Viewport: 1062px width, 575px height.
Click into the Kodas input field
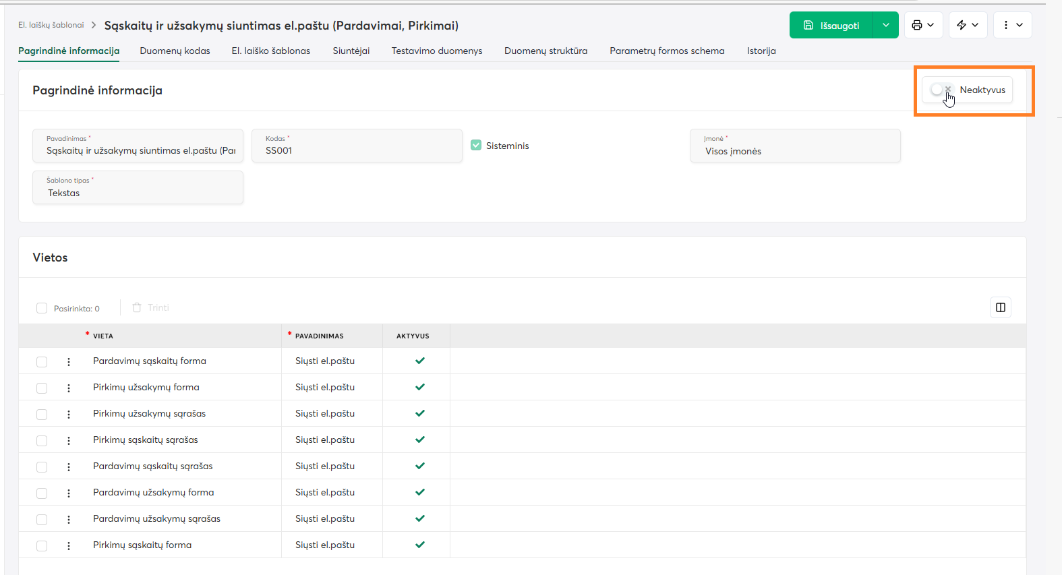pyautogui.click(x=357, y=150)
